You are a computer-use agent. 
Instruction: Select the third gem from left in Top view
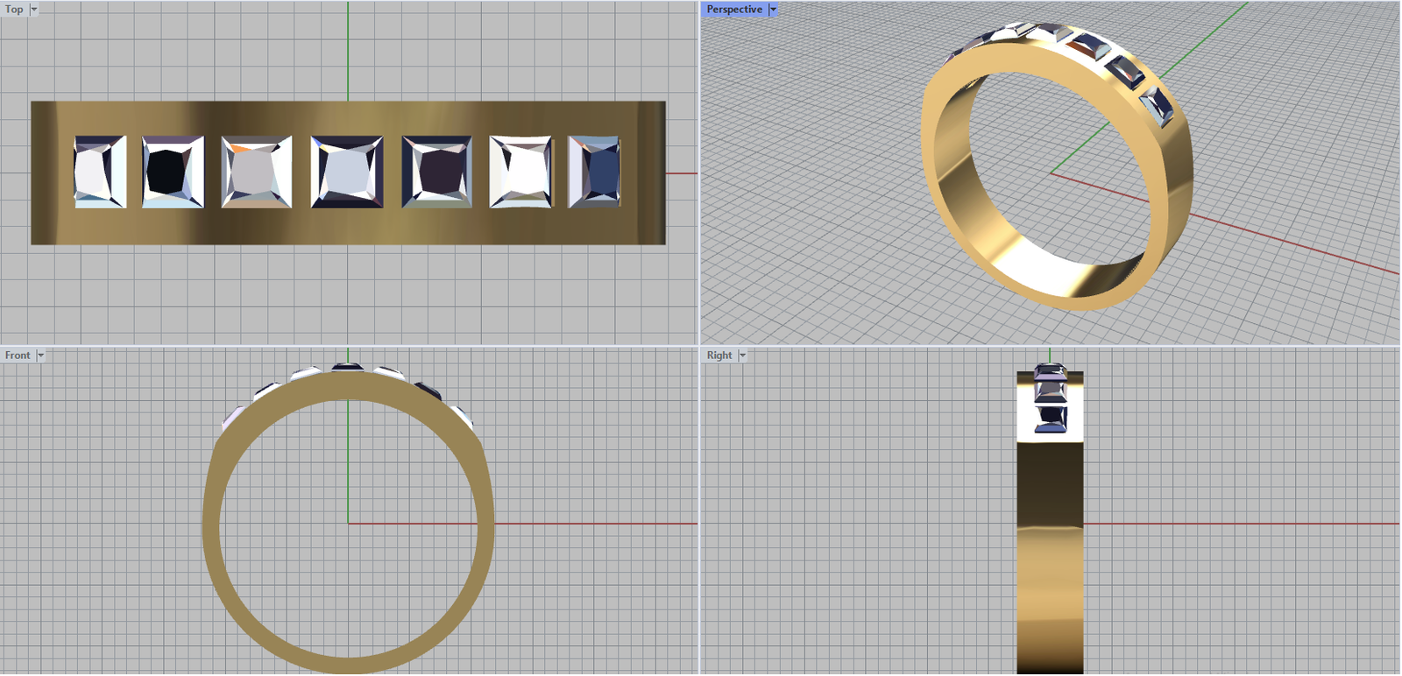256,172
